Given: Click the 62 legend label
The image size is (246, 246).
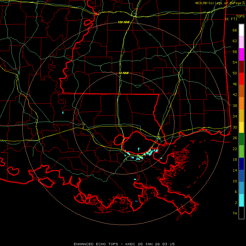Looking at the screenshot, I should point(235,41).
